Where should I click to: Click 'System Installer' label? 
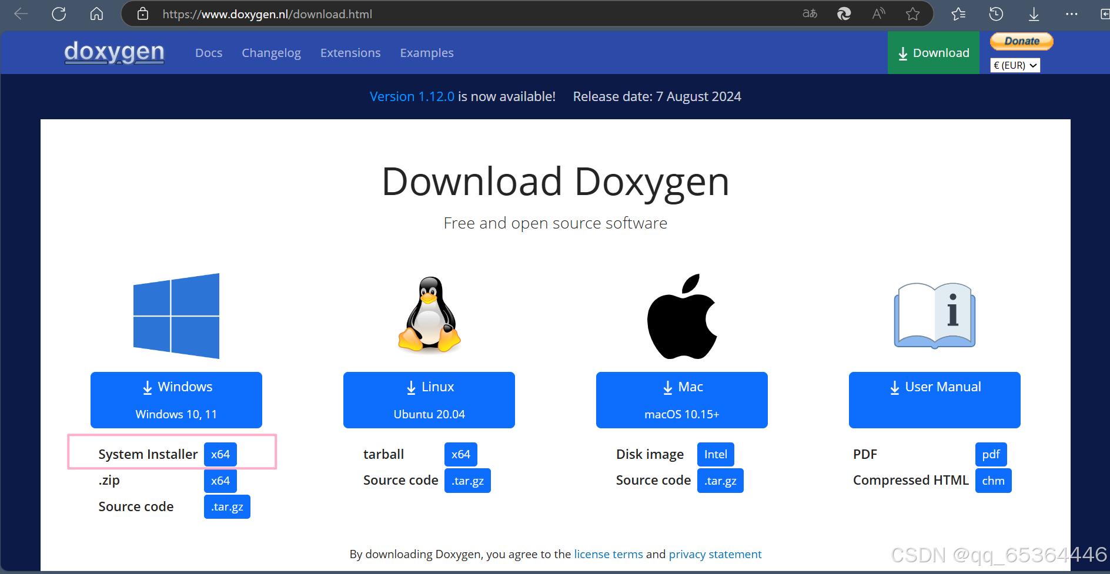(148, 454)
